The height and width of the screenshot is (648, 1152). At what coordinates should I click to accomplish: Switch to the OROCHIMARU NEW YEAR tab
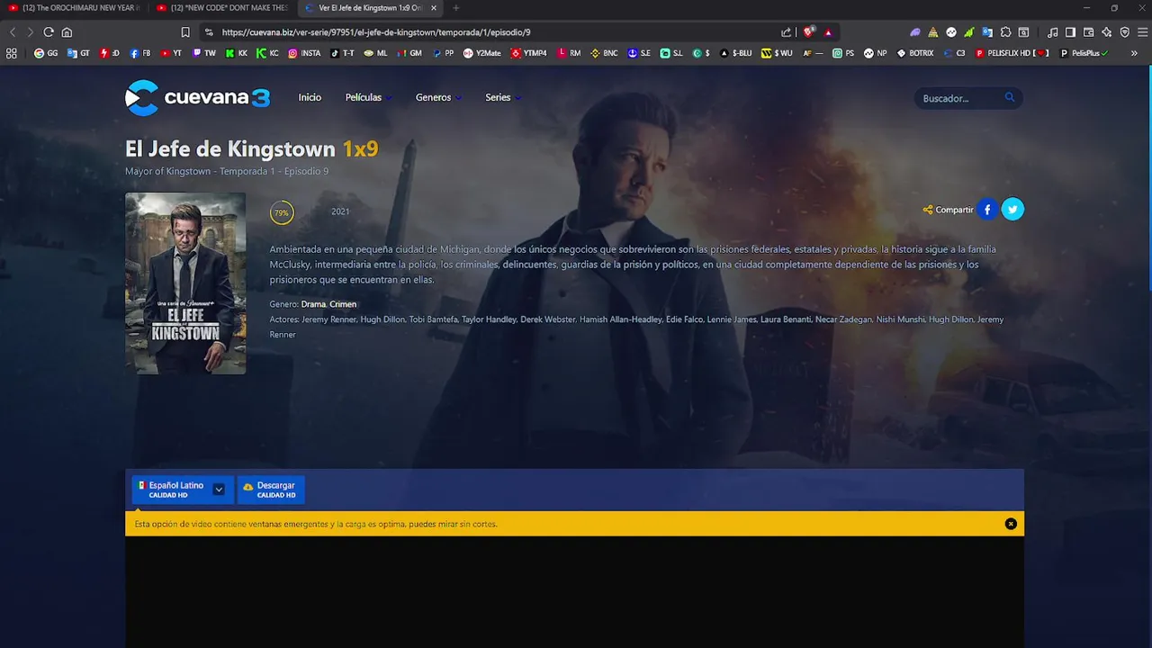pyautogui.click(x=74, y=8)
